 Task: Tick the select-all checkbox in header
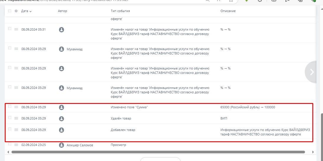click(x=10, y=11)
